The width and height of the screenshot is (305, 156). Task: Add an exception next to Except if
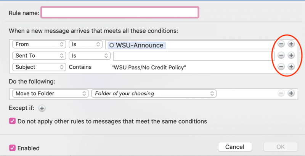coord(42,108)
